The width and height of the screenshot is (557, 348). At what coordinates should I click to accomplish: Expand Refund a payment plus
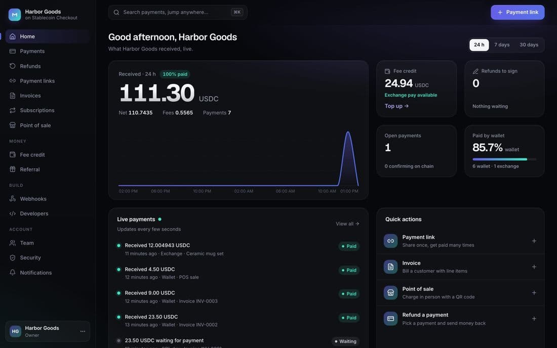coord(534,319)
